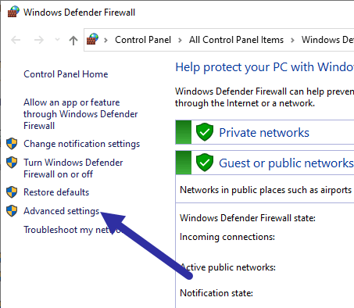The image size is (354, 308).
Task: Open Allow an app or feature link
Action: [80, 114]
